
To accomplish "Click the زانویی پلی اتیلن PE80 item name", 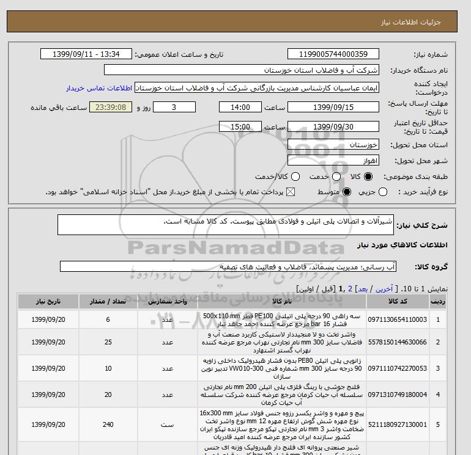I will (281, 368).
